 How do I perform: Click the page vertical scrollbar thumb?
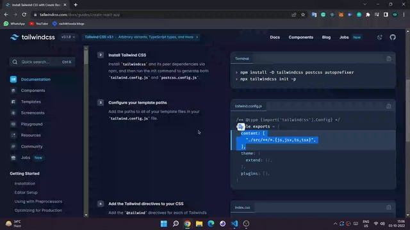click(407, 111)
